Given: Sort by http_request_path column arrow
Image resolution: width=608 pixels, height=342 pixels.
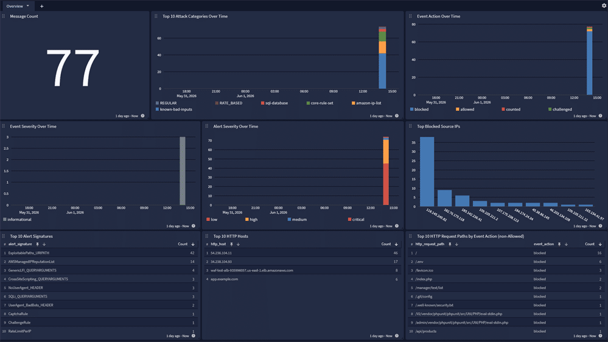Looking at the screenshot, I should point(456,244).
